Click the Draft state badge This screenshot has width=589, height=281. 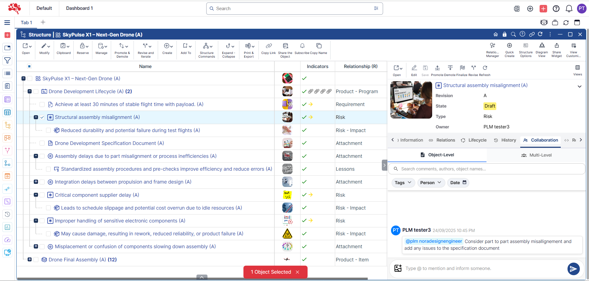click(x=490, y=106)
